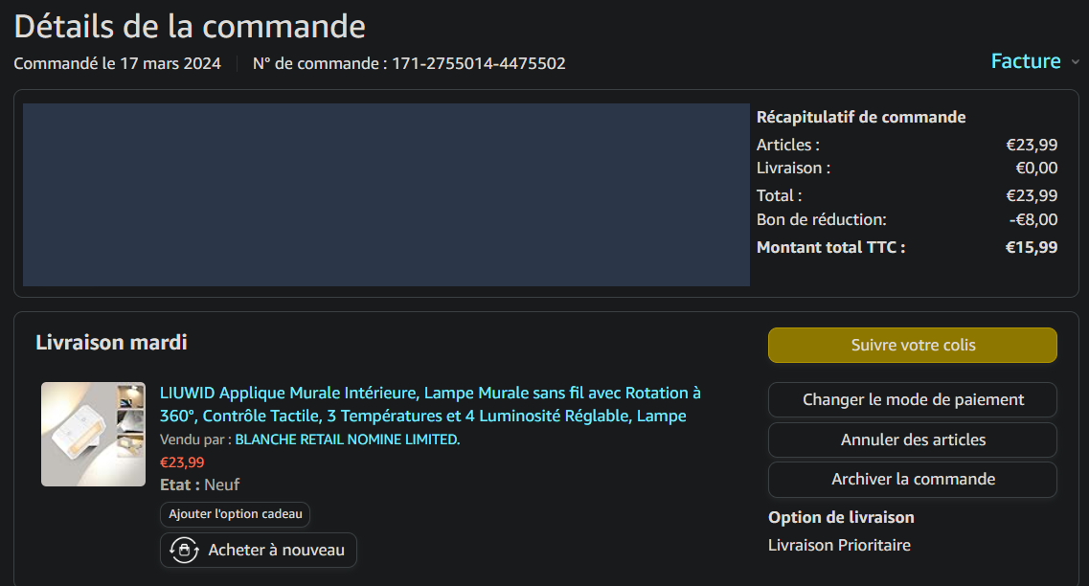Click the Livraison mardi heading
This screenshot has width=1089, height=586.
pos(111,342)
